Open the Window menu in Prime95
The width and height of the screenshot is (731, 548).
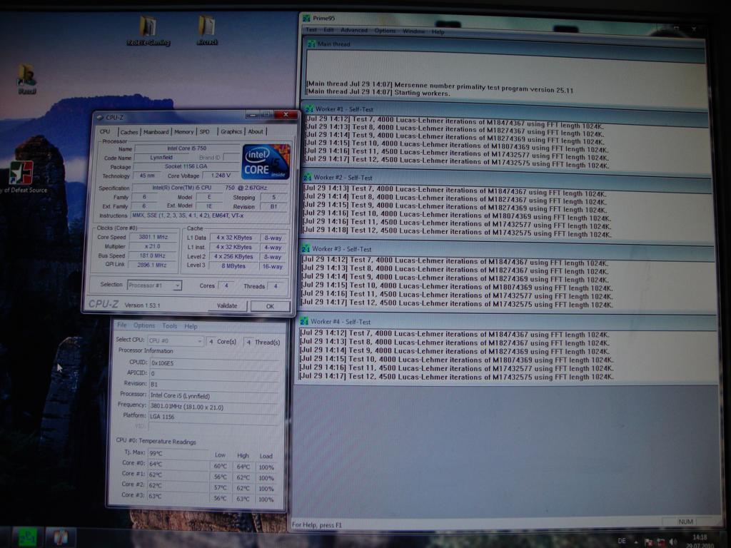(413, 31)
